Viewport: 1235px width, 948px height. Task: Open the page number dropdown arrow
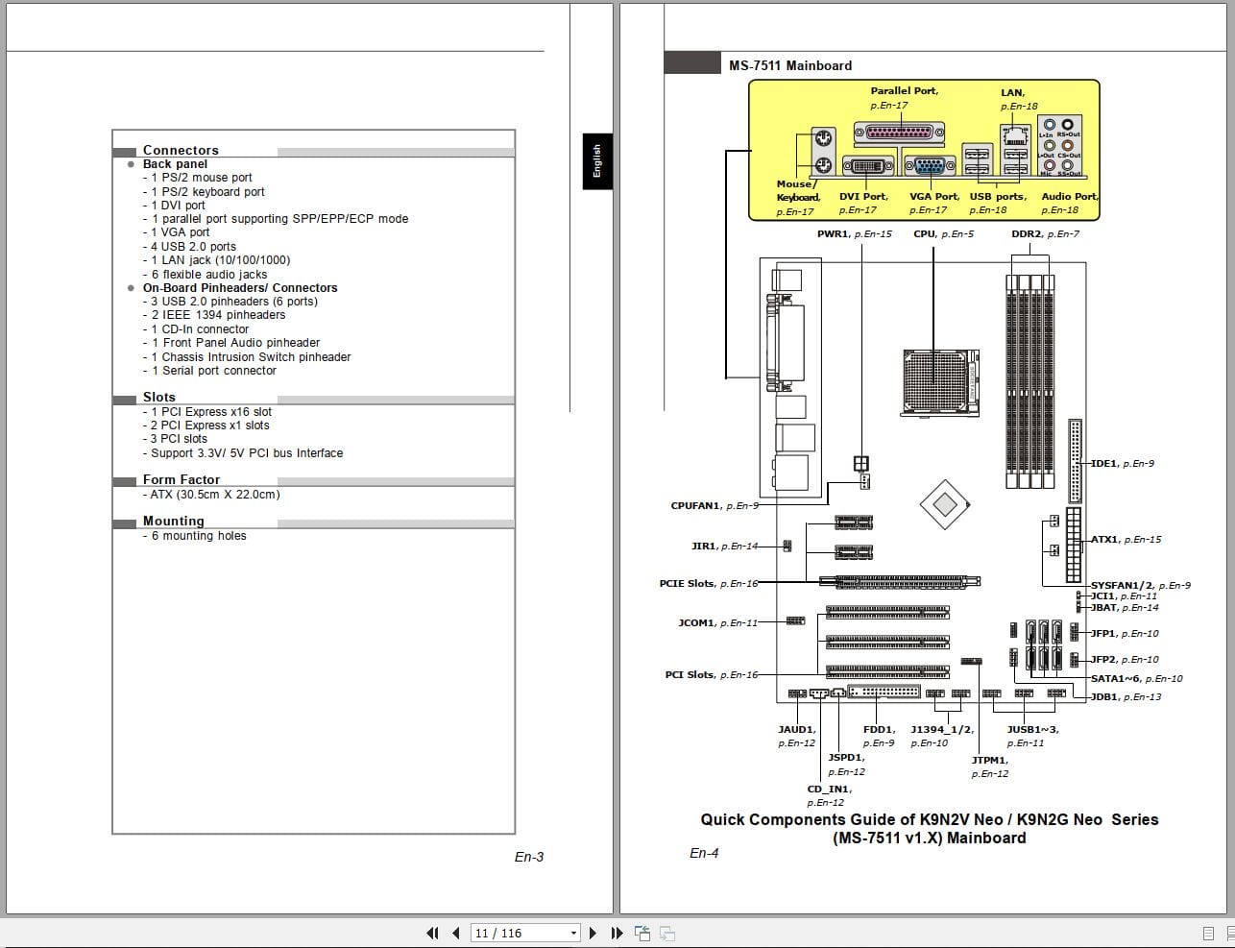pyautogui.click(x=574, y=933)
